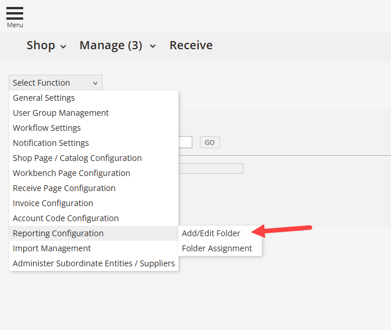
Task: Select Notification Settings item
Action: (94, 143)
